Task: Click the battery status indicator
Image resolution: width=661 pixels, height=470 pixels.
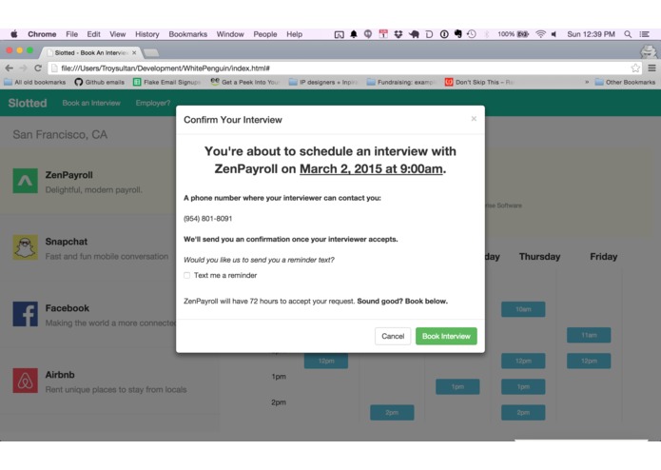Action: 513,34
